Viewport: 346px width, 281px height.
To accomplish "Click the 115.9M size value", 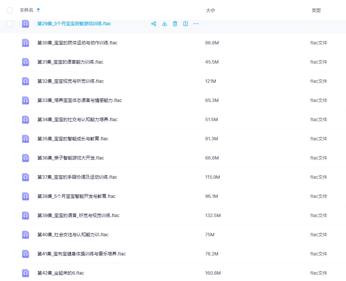I will pyautogui.click(x=213, y=177).
